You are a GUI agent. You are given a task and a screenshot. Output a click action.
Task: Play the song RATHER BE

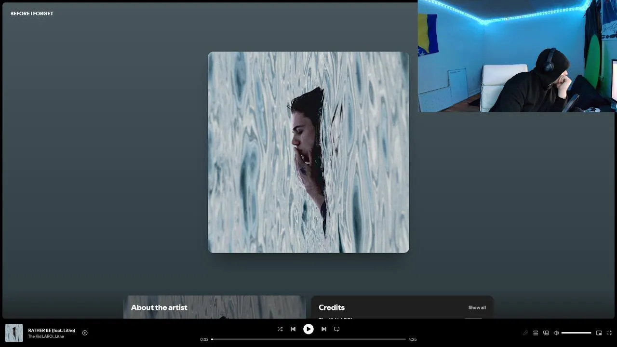(308, 329)
